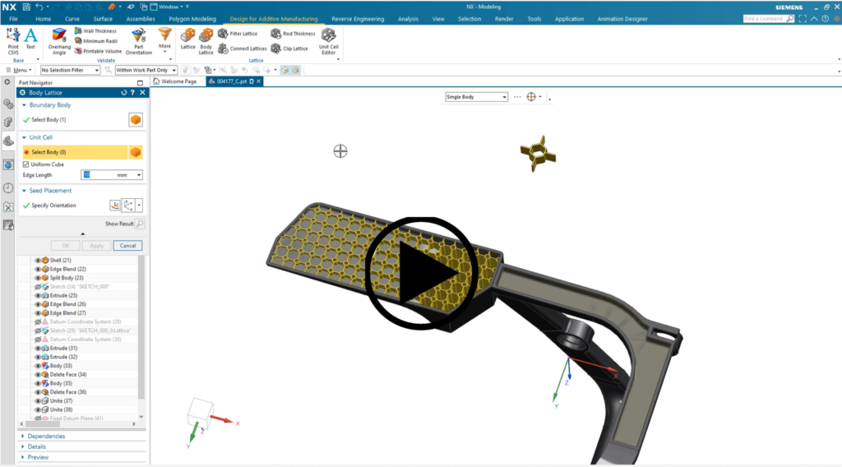The height and width of the screenshot is (467, 842).
Task: Choose the Filter Lattice tool
Action: [238, 34]
